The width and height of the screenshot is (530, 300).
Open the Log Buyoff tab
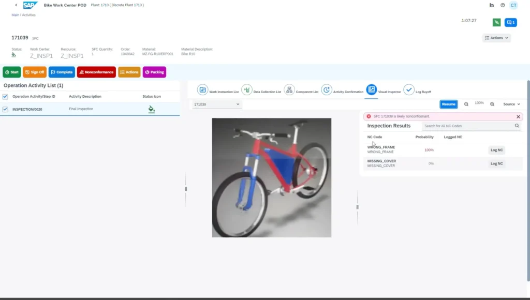[417, 90]
